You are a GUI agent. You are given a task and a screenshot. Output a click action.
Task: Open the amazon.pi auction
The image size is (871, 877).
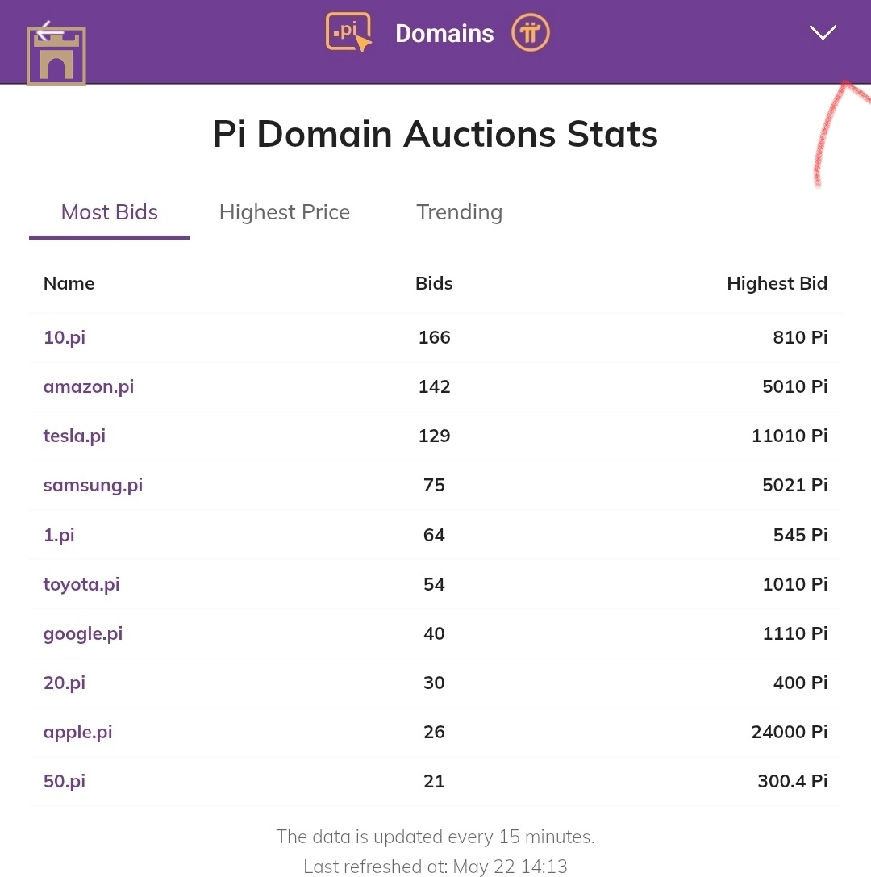(89, 386)
